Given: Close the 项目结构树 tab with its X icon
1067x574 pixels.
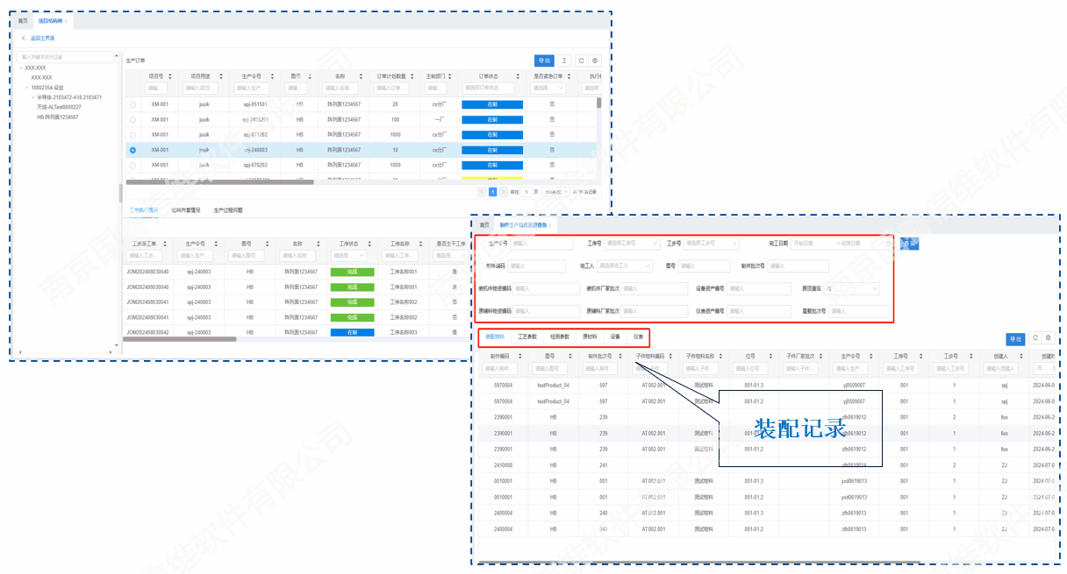Looking at the screenshot, I should 67,20.
